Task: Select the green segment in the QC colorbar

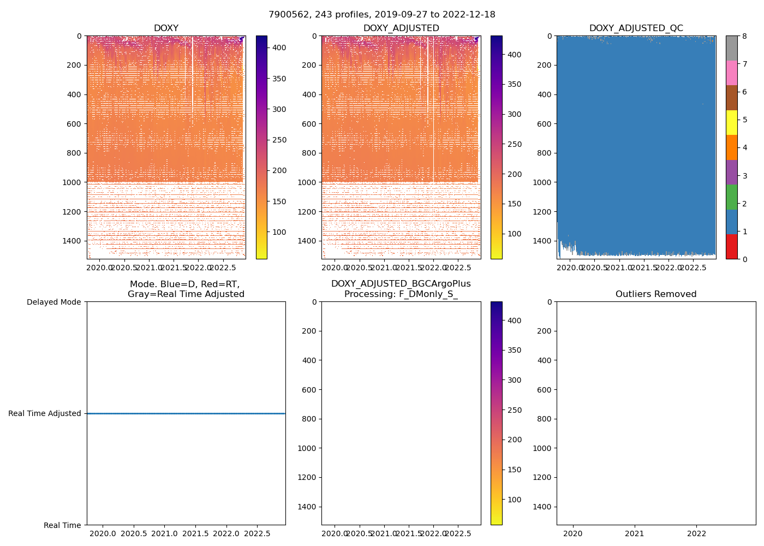Action: pyautogui.click(x=731, y=197)
